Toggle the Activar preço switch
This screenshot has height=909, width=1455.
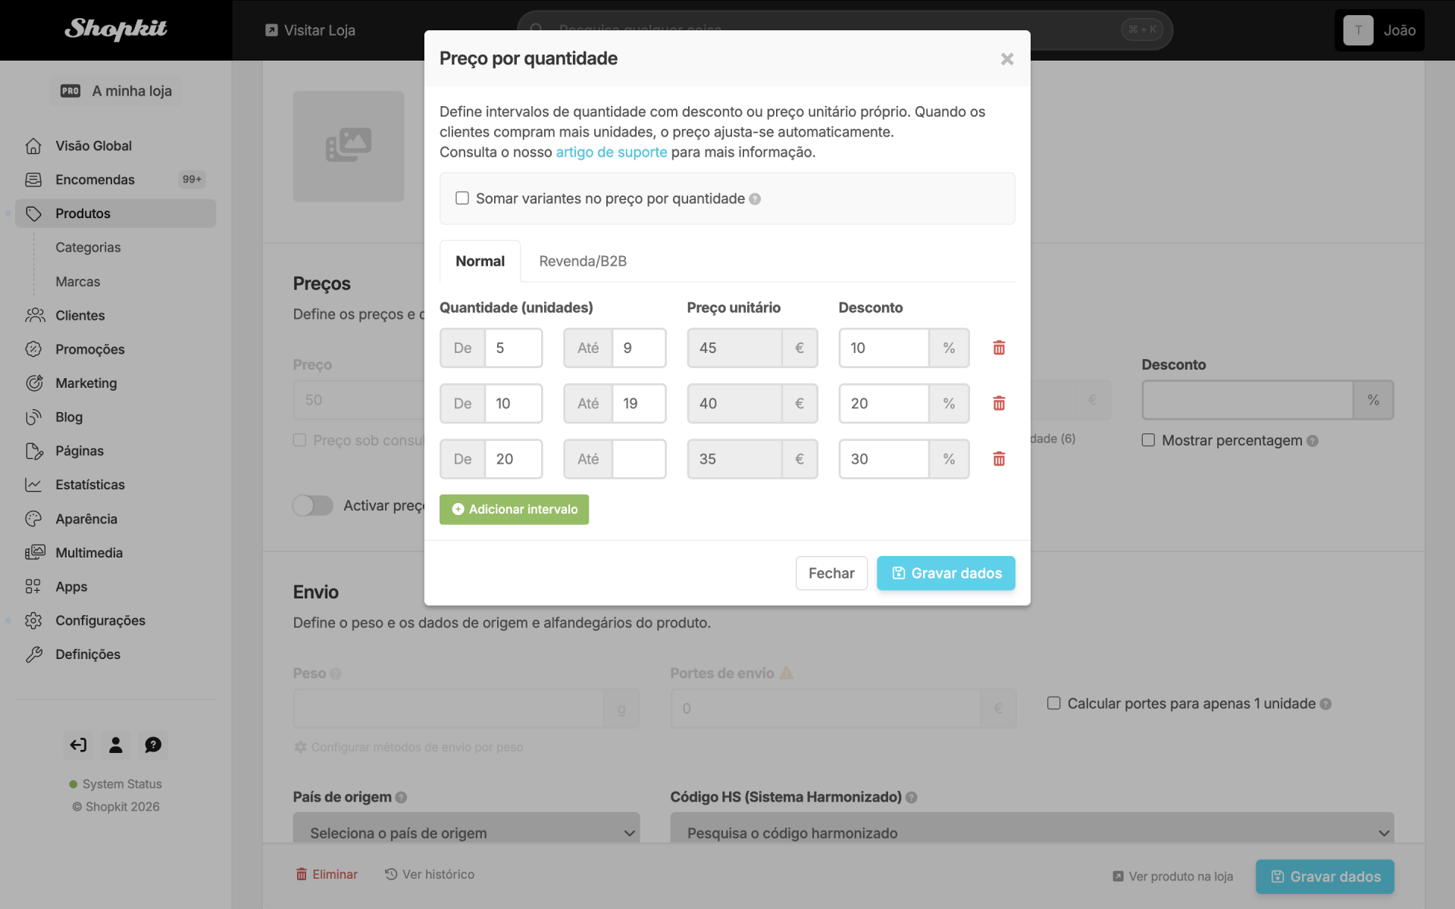click(x=313, y=505)
